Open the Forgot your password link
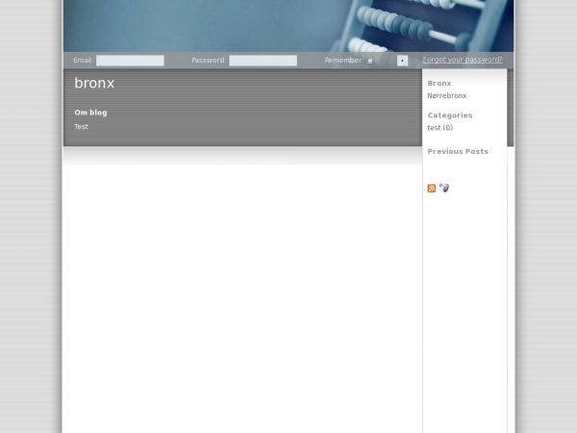 coord(463,60)
